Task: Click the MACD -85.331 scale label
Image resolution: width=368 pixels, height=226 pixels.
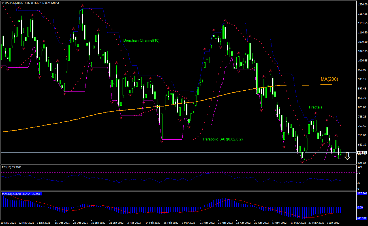Action: (362, 218)
